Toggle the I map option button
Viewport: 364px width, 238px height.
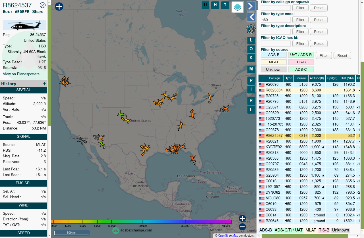pos(251,89)
